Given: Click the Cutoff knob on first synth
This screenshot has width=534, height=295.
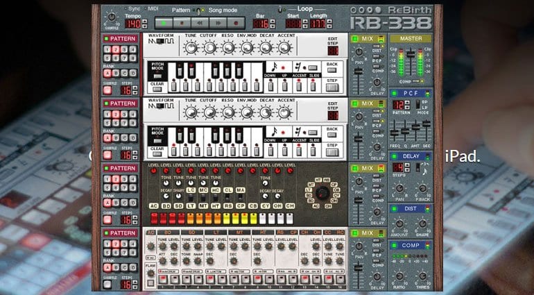Looking at the screenshot, I should (209, 48).
